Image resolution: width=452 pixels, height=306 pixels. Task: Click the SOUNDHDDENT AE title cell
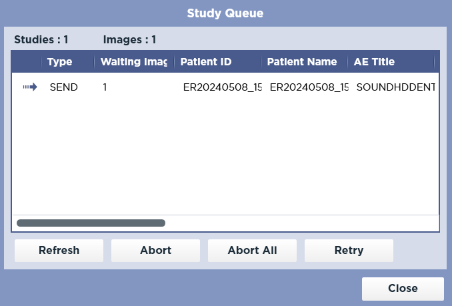coord(395,87)
